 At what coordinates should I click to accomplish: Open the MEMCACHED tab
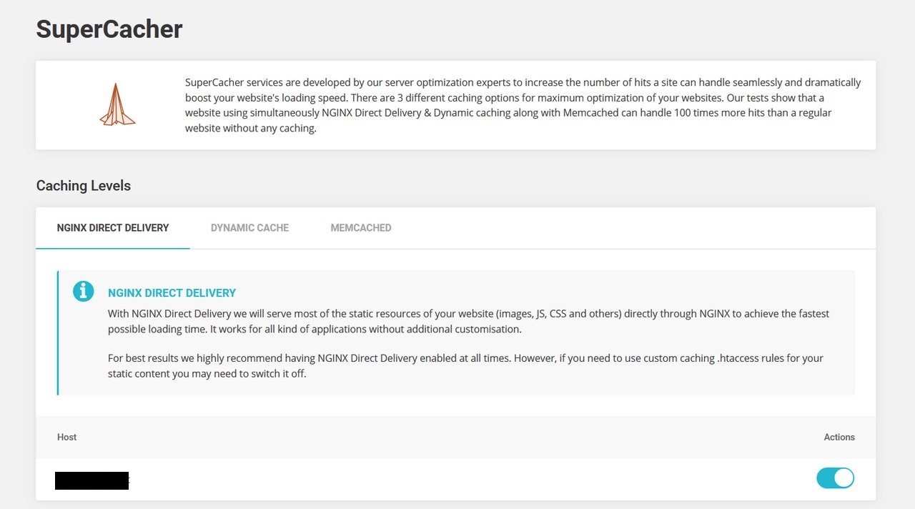pos(361,228)
